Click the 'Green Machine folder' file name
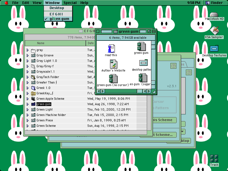The image size is (228, 171). [x=51, y=115]
